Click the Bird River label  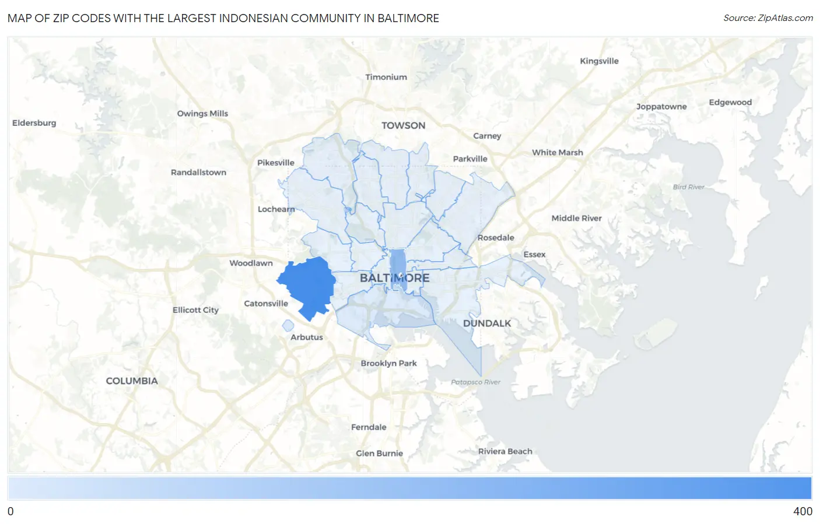pos(689,187)
